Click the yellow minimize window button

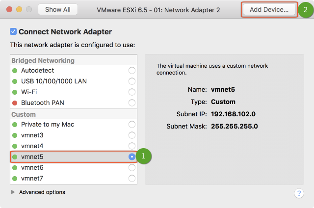point(19,9)
